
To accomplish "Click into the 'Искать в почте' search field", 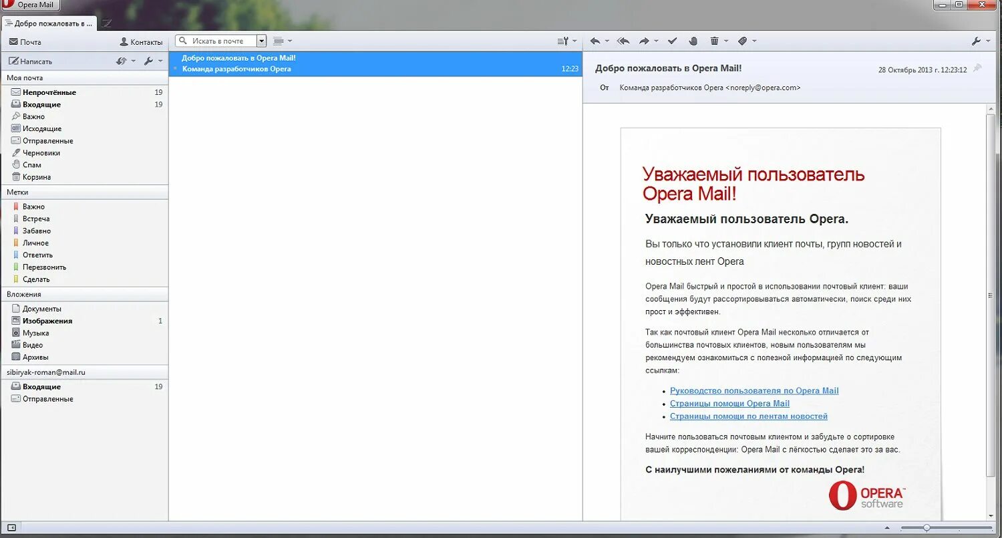I will [x=216, y=41].
